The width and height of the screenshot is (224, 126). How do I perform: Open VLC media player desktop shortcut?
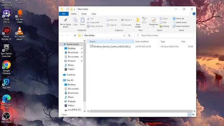[20, 33]
